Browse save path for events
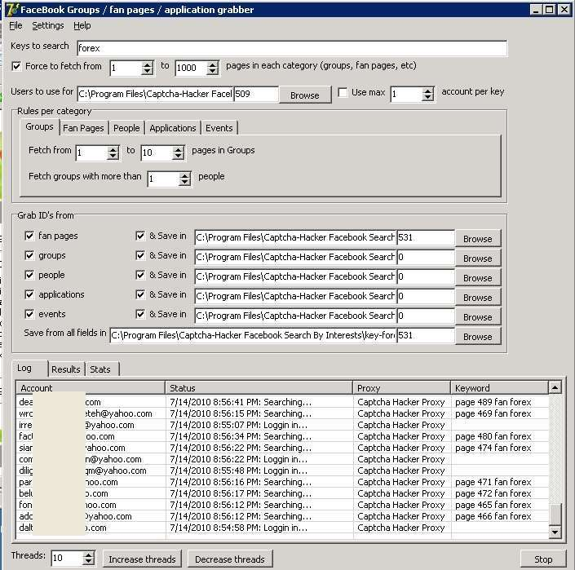575x570 pixels. tap(478, 317)
